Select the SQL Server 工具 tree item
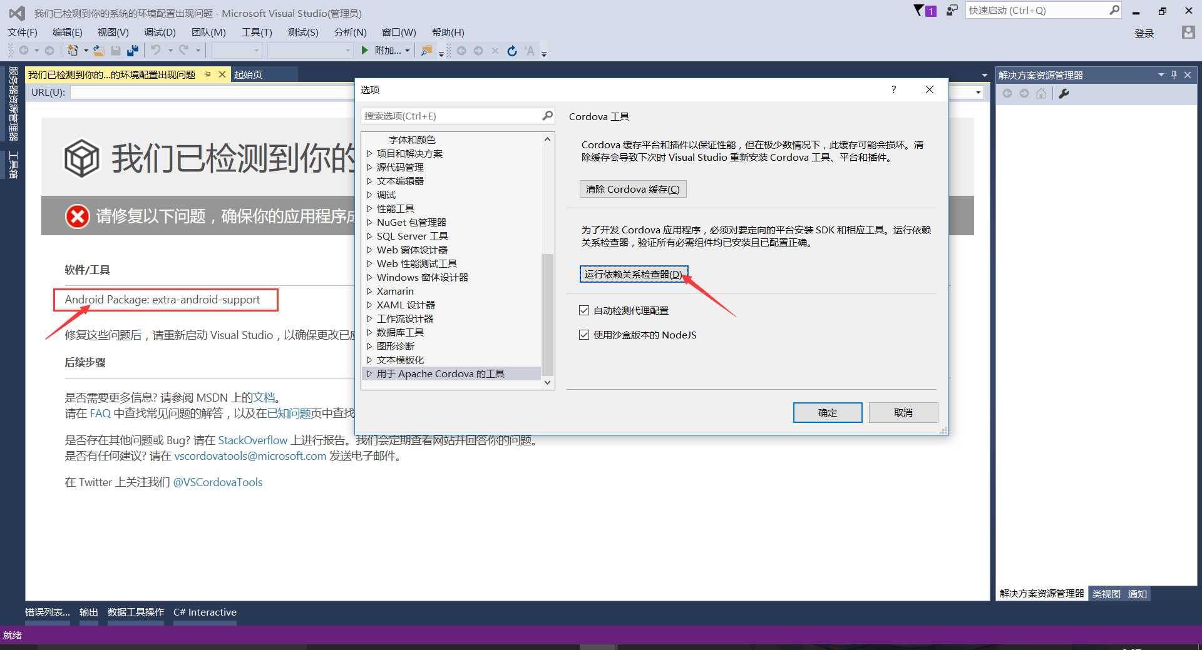Screen dimensions: 1202x650 (x=412, y=236)
